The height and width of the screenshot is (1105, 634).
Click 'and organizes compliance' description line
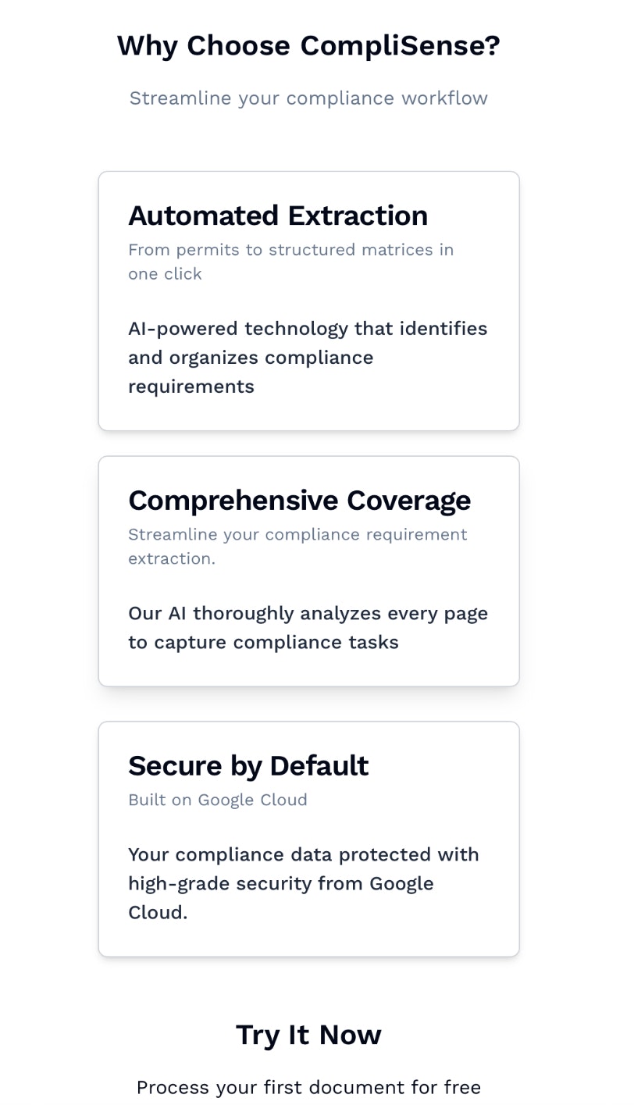click(x=251, y=357)
